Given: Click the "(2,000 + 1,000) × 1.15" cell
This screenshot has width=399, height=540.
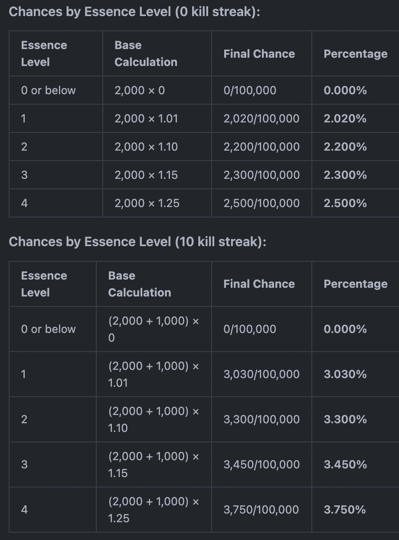Looking at the screenshot, I should coord(153,464).
